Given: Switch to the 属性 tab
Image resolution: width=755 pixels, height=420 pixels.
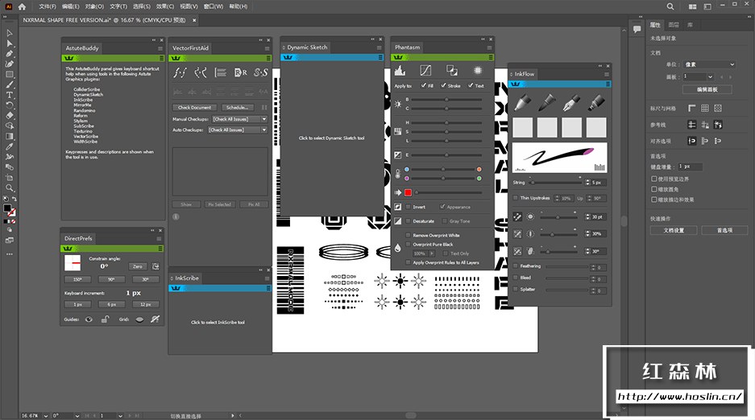Looking at the screenshot, I should pos(655,24).
